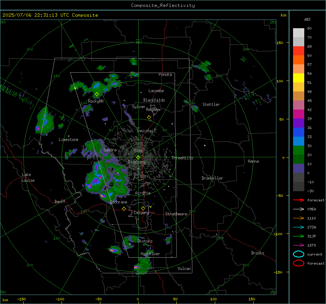
Task: Select the bright yellow legend swatch
Action: pyautogui.click(x=298, y=78)
